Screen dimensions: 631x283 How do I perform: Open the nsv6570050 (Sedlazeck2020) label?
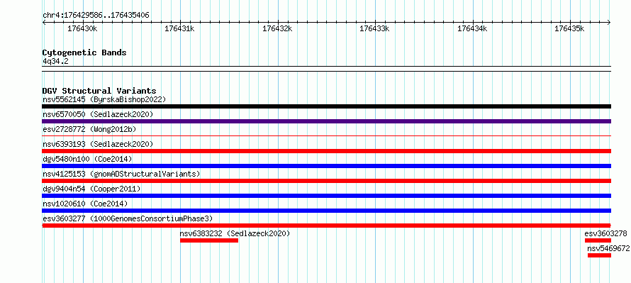coord(98,114)
